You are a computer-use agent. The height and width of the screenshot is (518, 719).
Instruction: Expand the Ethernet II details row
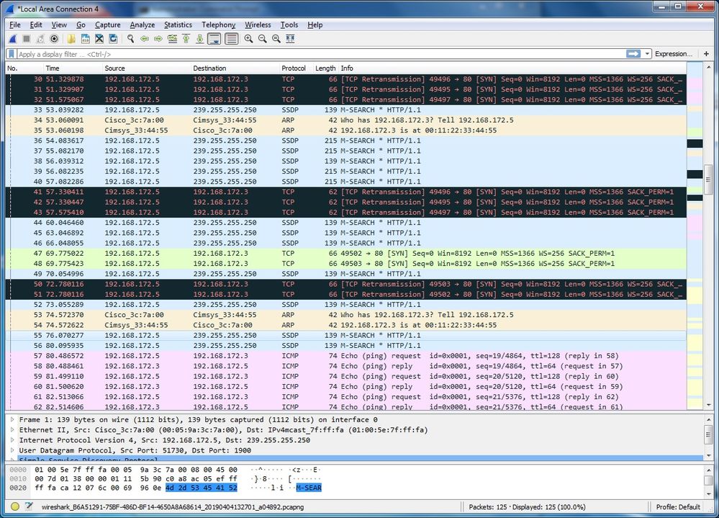(x=13, y=430)
